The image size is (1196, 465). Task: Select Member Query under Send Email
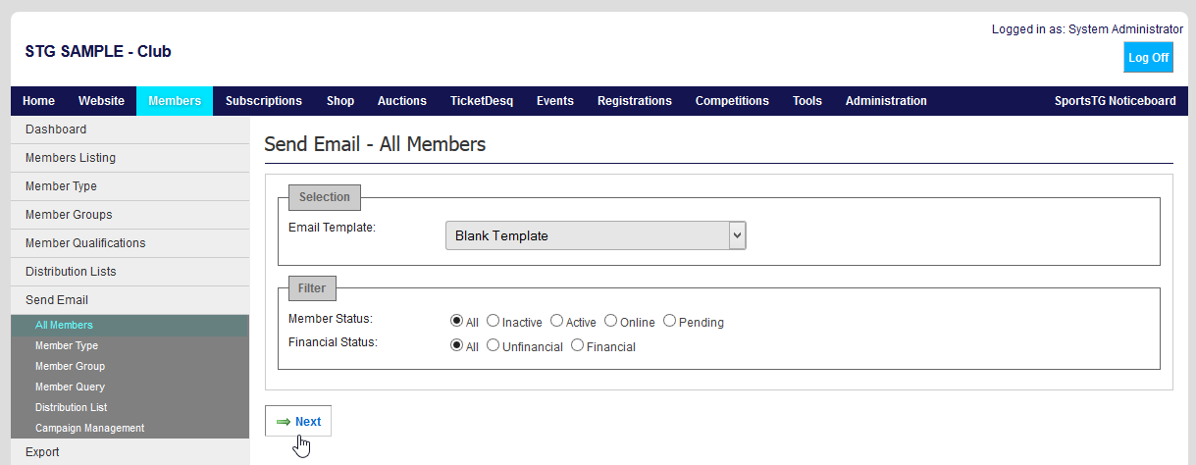click(70, 387)
